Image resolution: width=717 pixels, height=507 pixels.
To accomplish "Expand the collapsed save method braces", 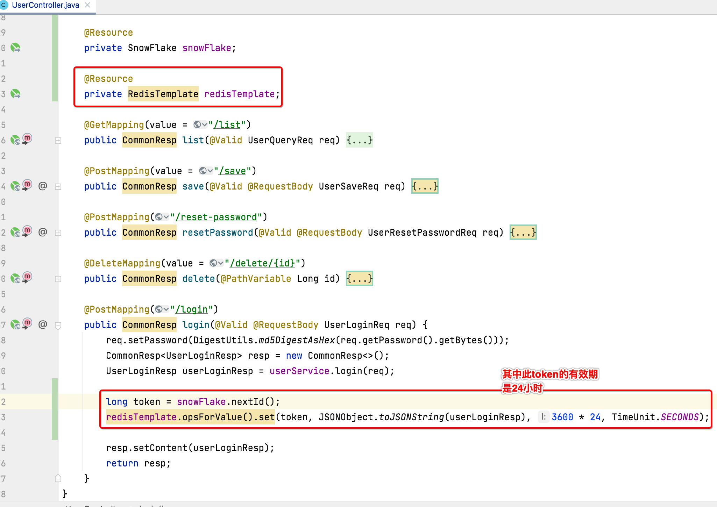I will (x=425, y=186).
